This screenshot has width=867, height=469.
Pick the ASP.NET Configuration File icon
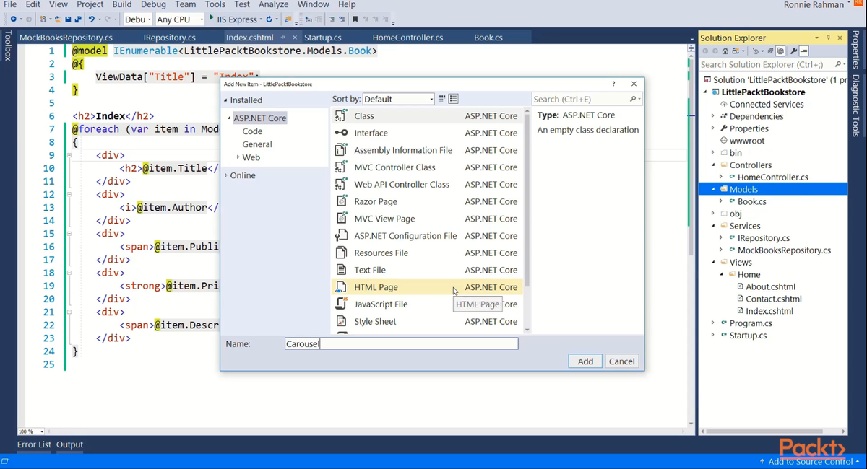click(341, 236)
